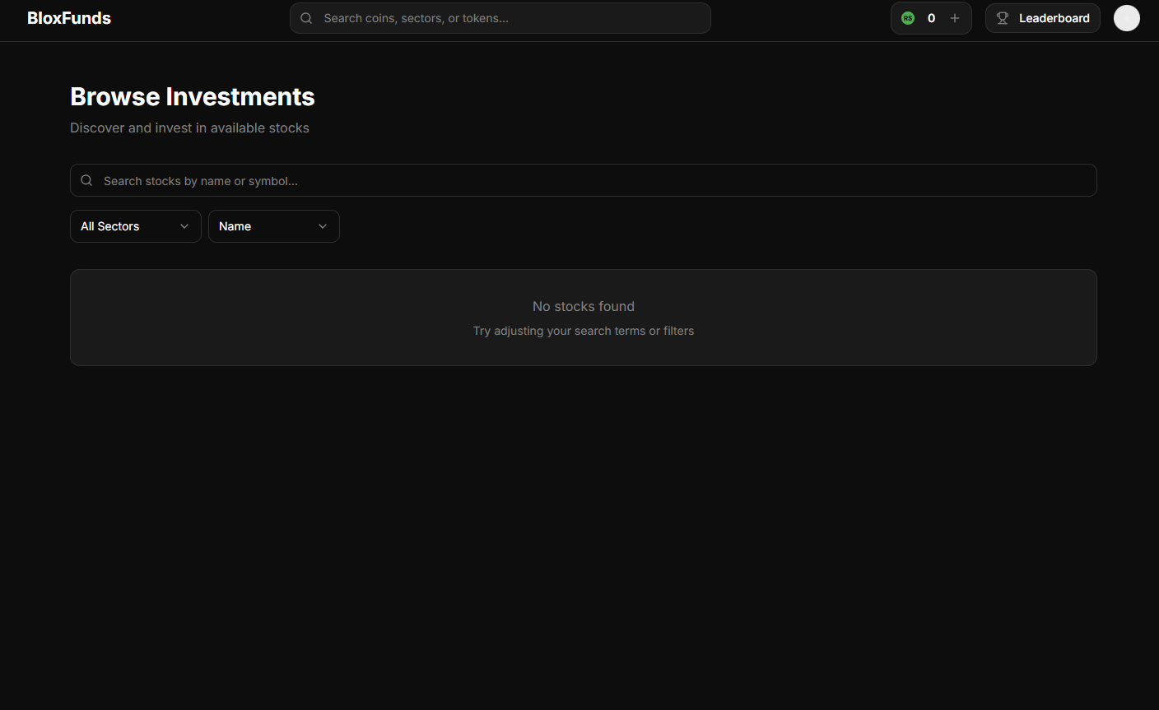1159x710 pixels.
Task: Open the All Sectors filter dropdown
Action: click(123, 226)
